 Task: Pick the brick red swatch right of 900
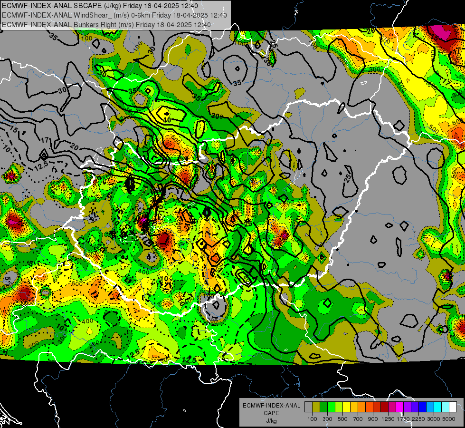pos(377,407)
